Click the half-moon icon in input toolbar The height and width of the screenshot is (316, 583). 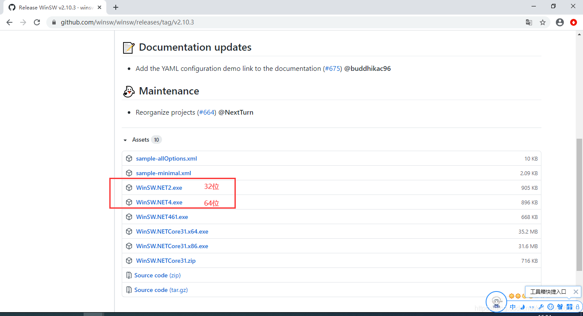[523, 307]
